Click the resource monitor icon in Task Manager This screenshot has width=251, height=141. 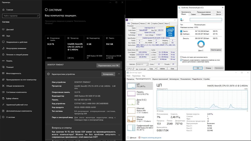click(x=139, y=137)
